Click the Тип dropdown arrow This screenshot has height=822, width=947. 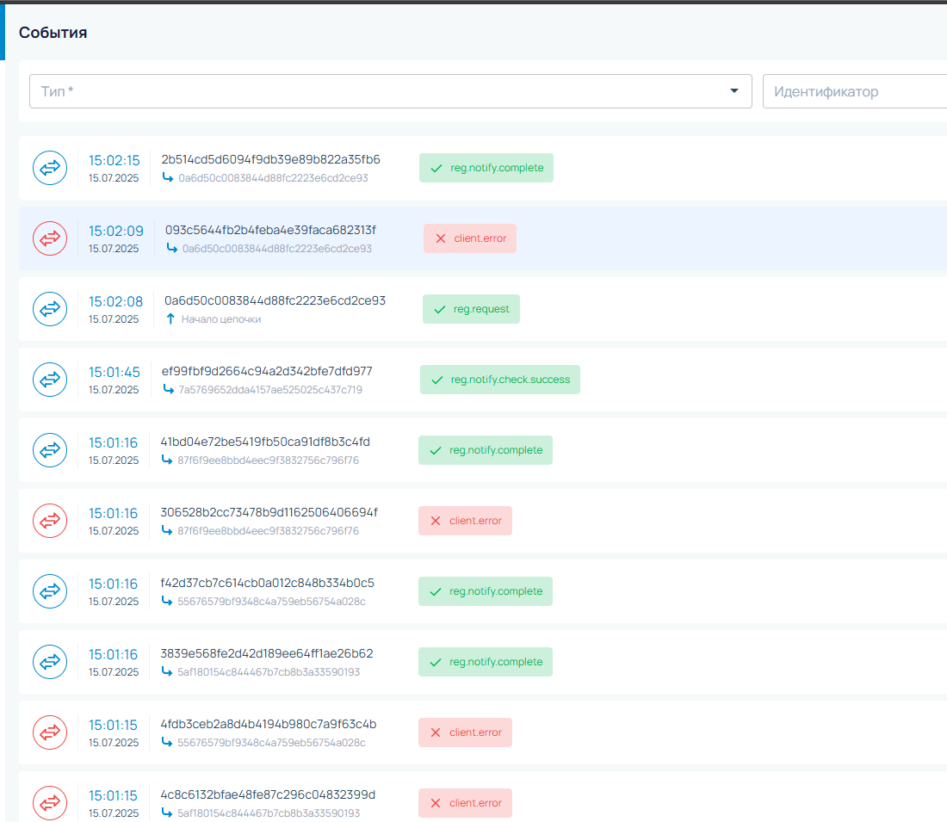[734, 91]
